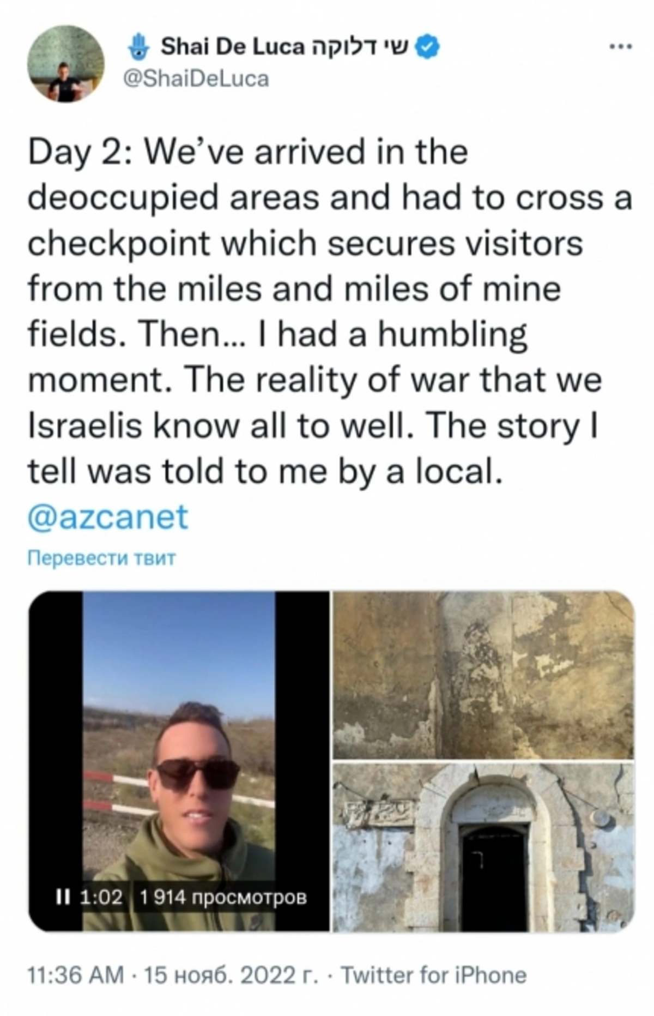This screenshot has width=654, height=1016.
Task: Open the @azcanet mention link
Action: 108,517
